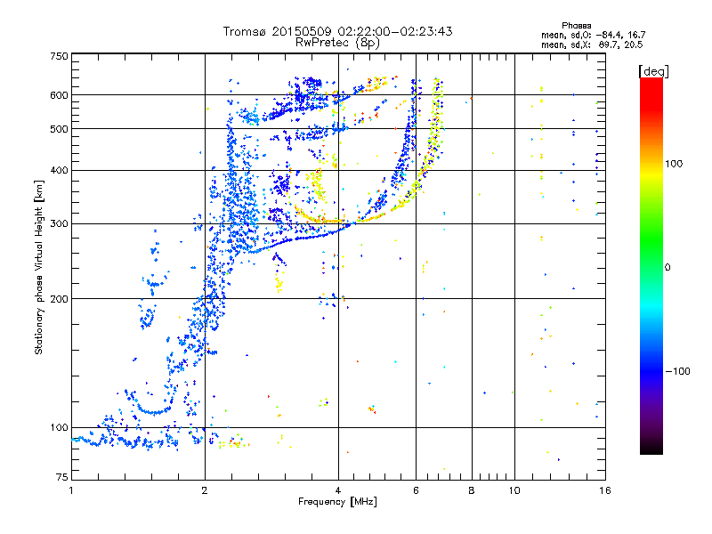Click the y-axis tick label '400'

(59, 170)
